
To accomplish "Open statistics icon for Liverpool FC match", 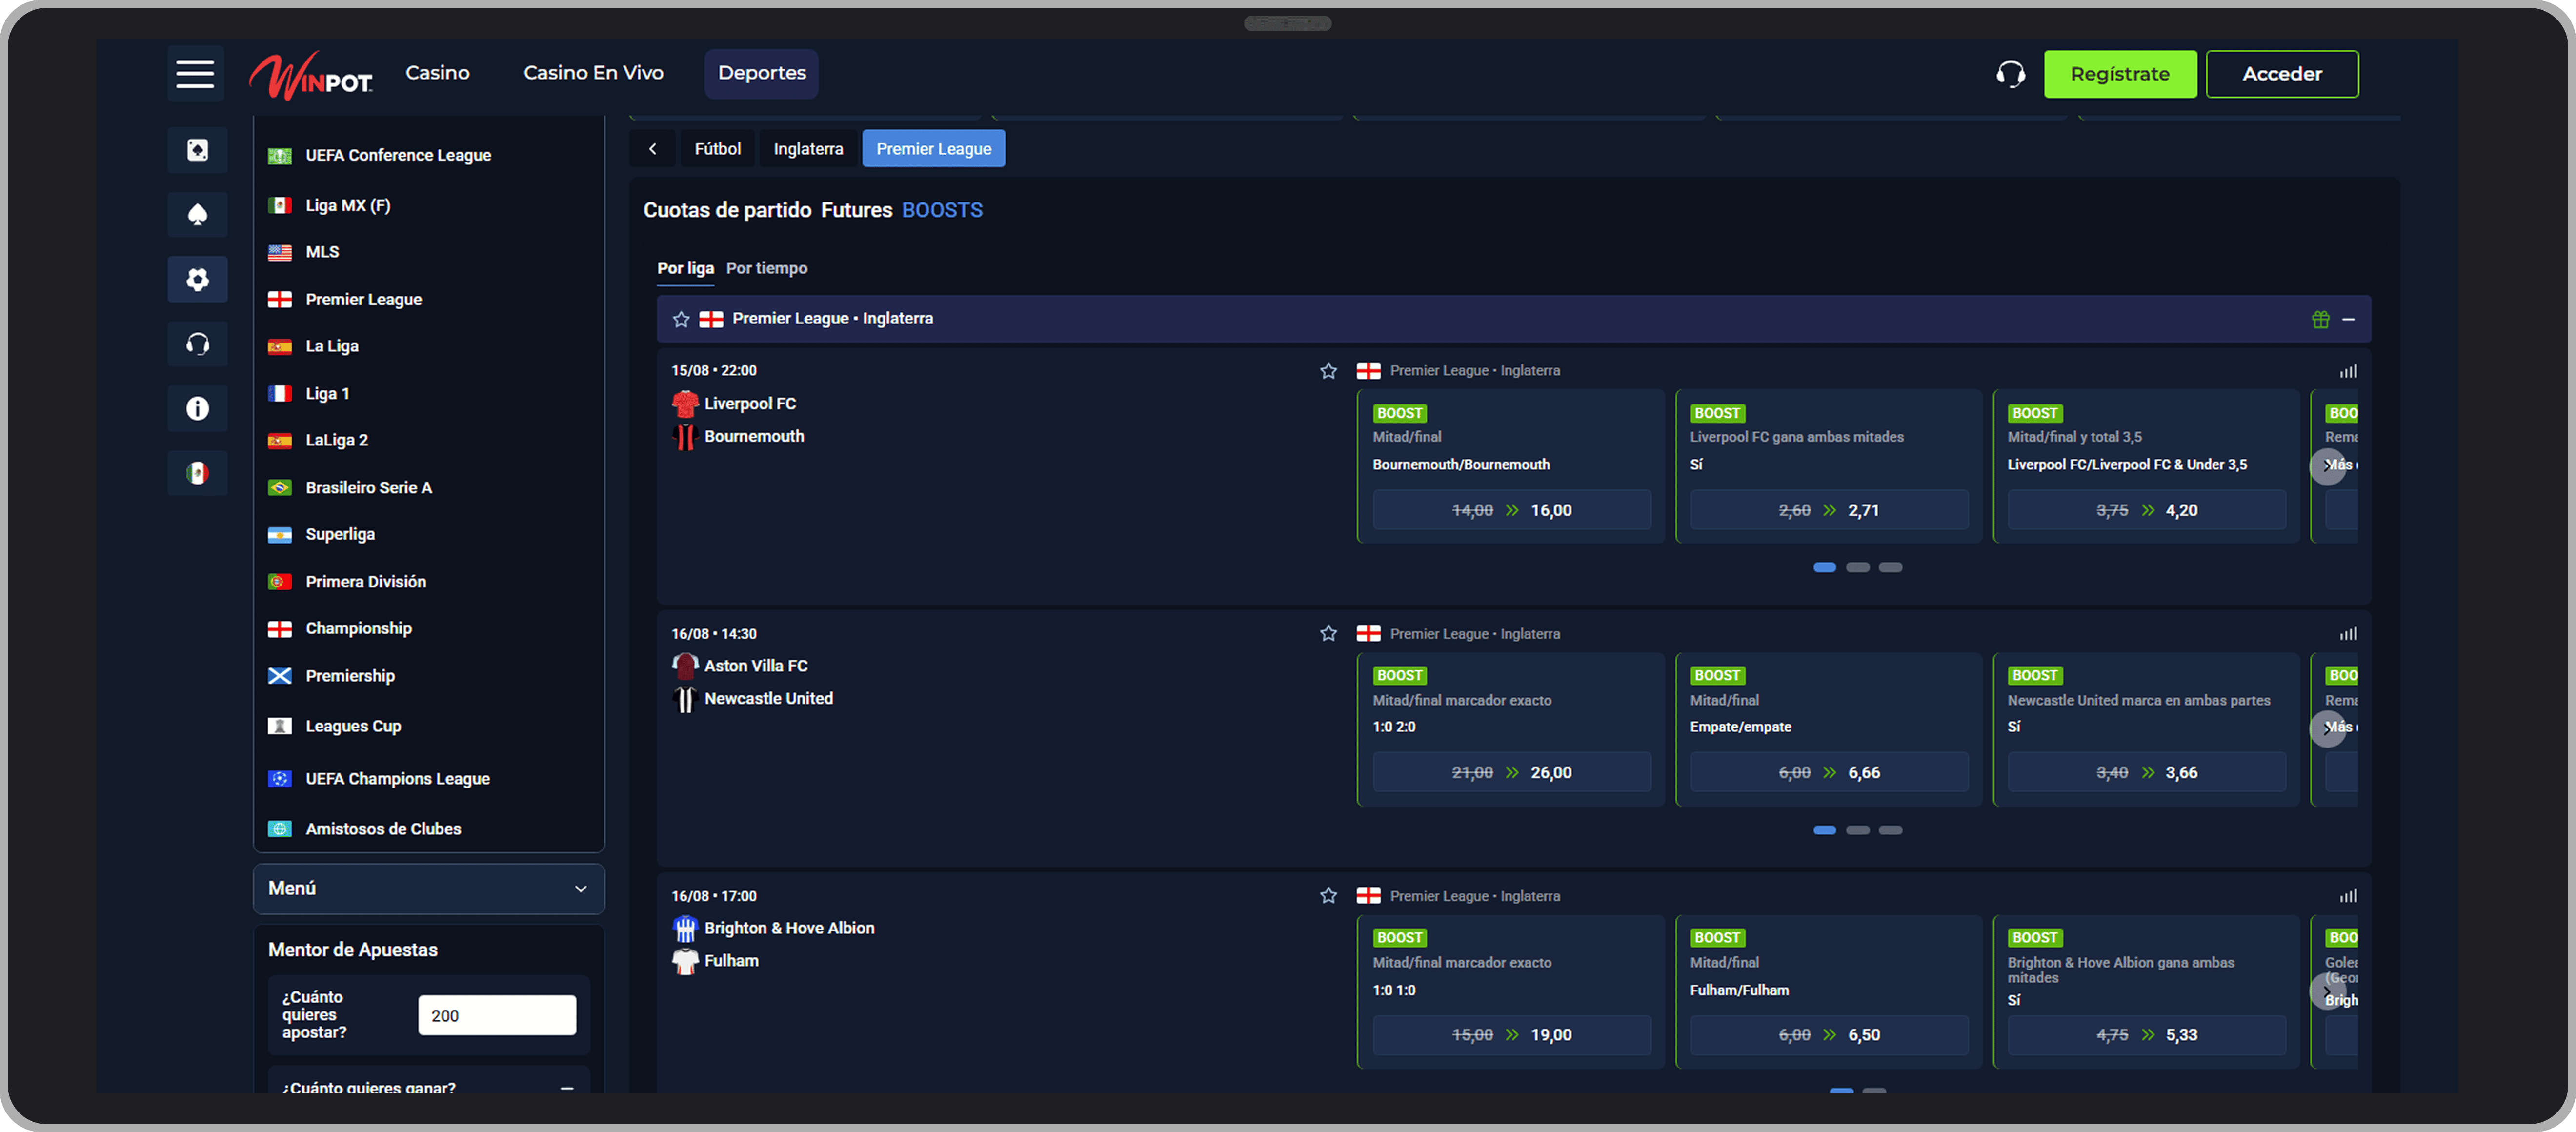I will pyautogui.click(x=2347, y=371).
